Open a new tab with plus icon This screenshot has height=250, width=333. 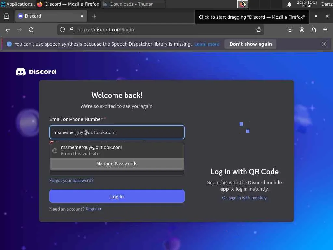94,16
